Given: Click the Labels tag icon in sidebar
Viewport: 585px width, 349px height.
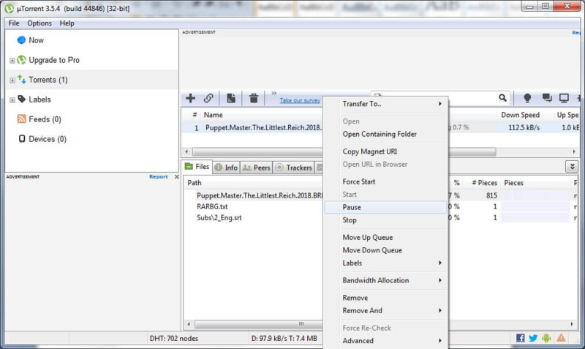Looking at the screenshot, I should tap(22, 99).
